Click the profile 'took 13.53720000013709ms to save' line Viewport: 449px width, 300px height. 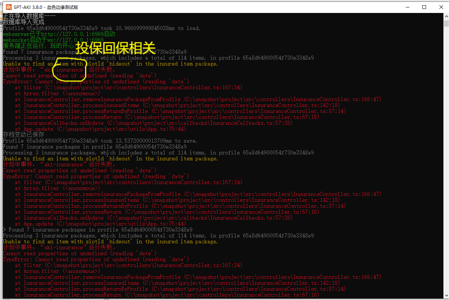100,141
